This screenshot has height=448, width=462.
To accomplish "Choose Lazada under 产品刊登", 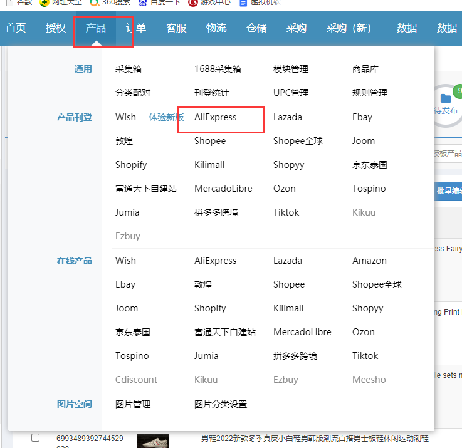I will pos(288,117).
